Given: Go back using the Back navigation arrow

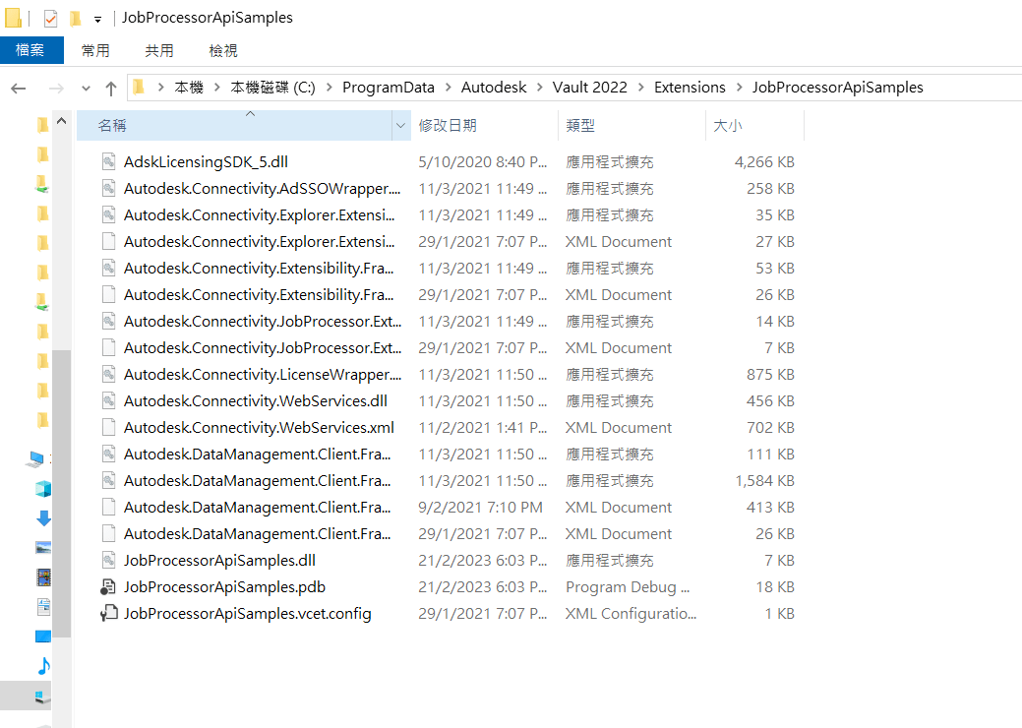Looking at the screenshot, I should [18, 87].
